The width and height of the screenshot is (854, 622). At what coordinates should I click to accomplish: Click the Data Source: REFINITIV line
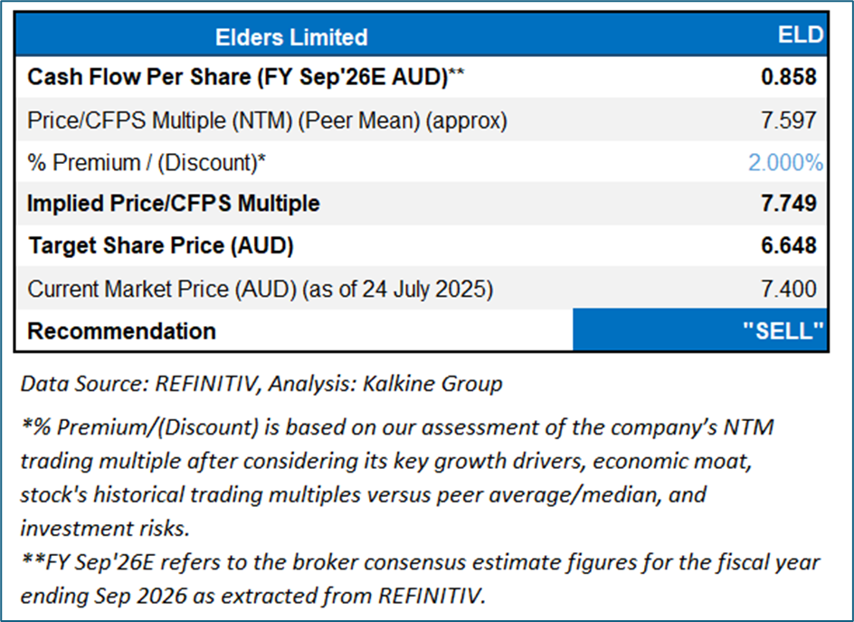pyautogui.click(x=261, y=384)
